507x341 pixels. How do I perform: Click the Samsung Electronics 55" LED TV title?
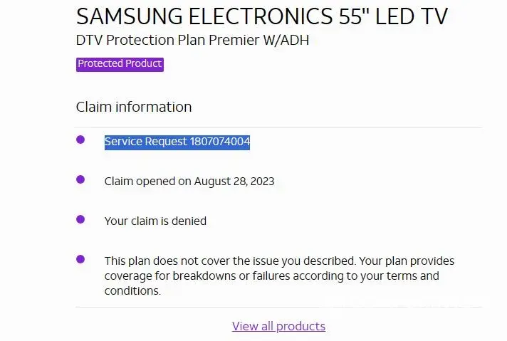(x=262, y=16)
